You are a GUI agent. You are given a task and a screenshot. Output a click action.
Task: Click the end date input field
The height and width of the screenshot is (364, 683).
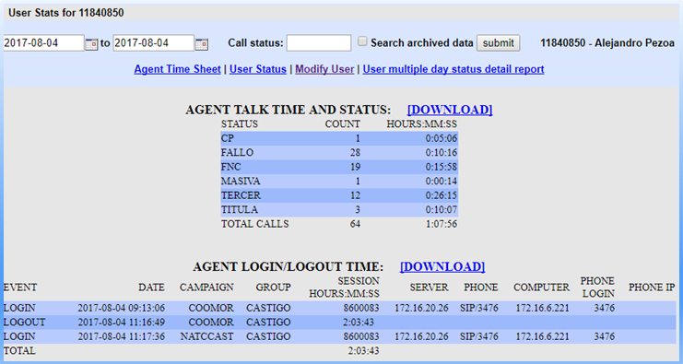tap(153, 43)
